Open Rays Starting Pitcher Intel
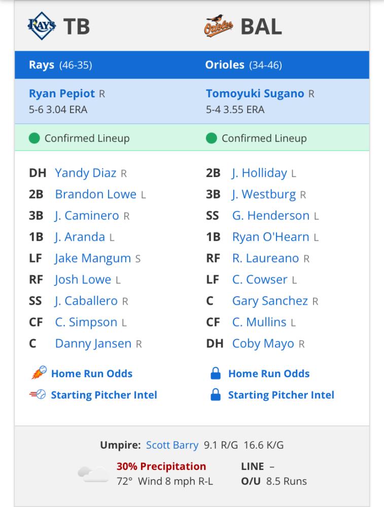Image resolution: width=384 pixels, height=507 pixels. pyautogui.click(x=104, y=395)
